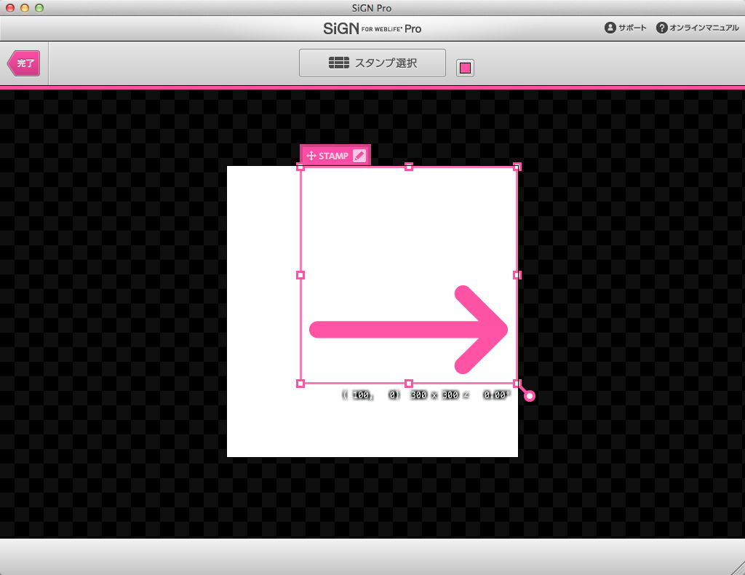This screenshot has height=575, width=745.
Task: Click the yellow minimize window button
Action: point(25,7)
